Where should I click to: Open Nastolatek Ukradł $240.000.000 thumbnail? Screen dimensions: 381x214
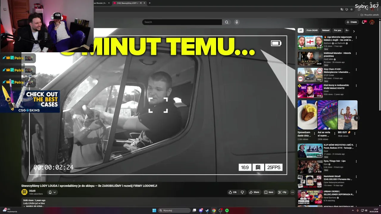pyautogui.click(x=310, y=182)
